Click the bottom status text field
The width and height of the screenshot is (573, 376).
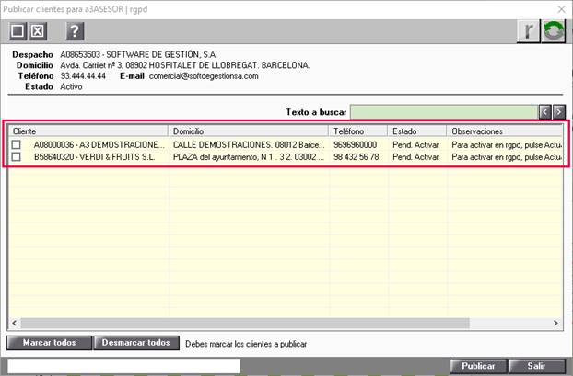(x=123, y=366)
